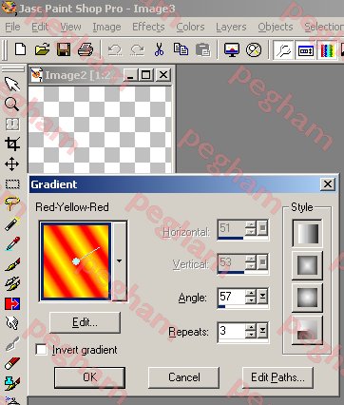Select the Zoom magnifier tool

11,104
